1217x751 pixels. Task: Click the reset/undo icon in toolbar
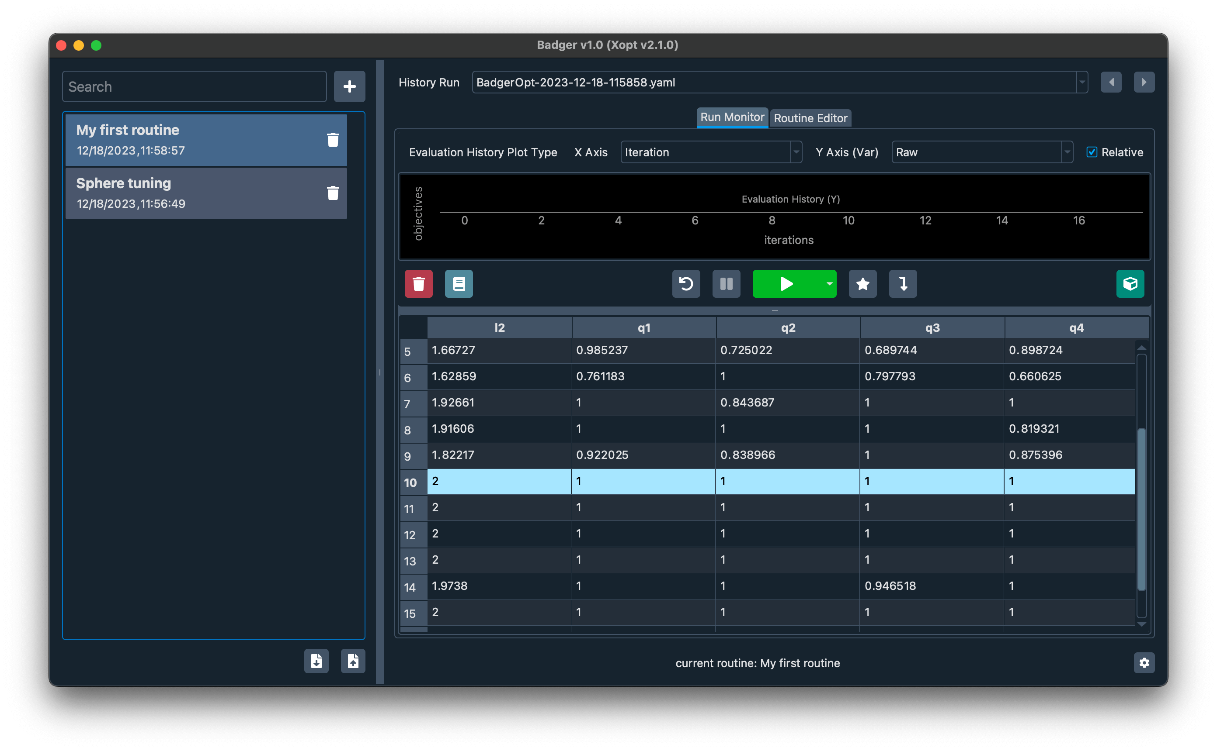pyautogui.click(x=687, y=284)
